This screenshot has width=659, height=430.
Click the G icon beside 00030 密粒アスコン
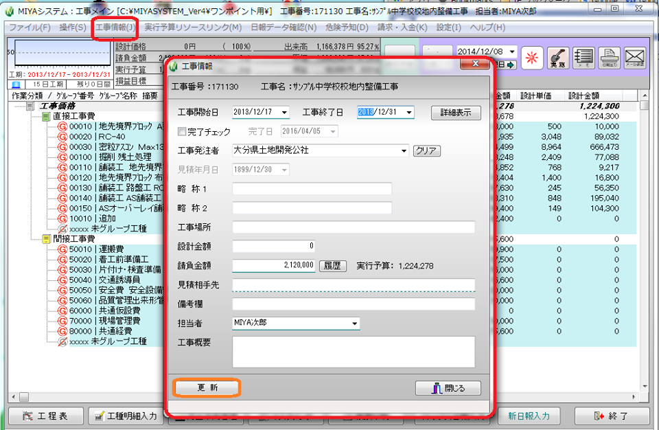coord(62,147)
